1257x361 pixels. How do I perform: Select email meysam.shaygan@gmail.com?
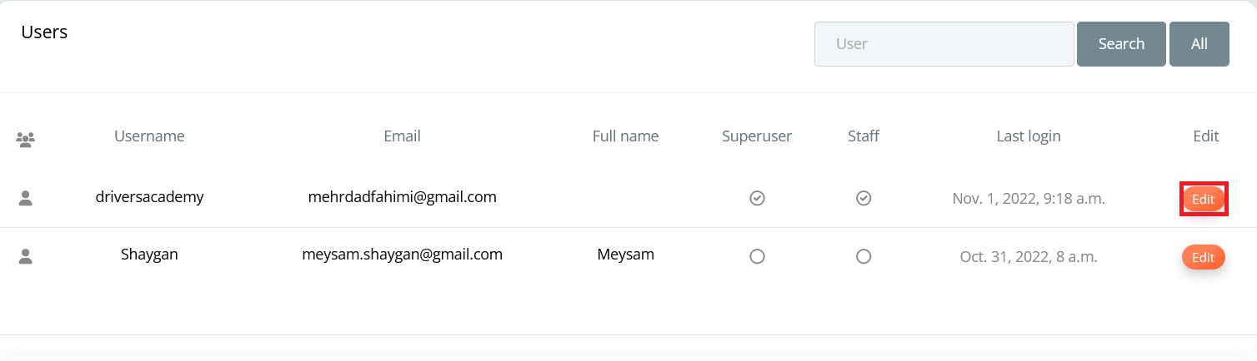(x=402, y=255)
